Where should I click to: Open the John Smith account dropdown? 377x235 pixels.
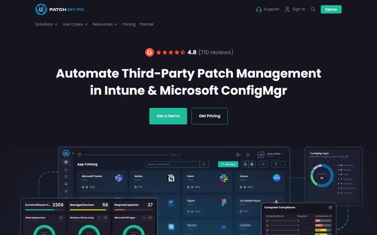(x=275, y=154)
